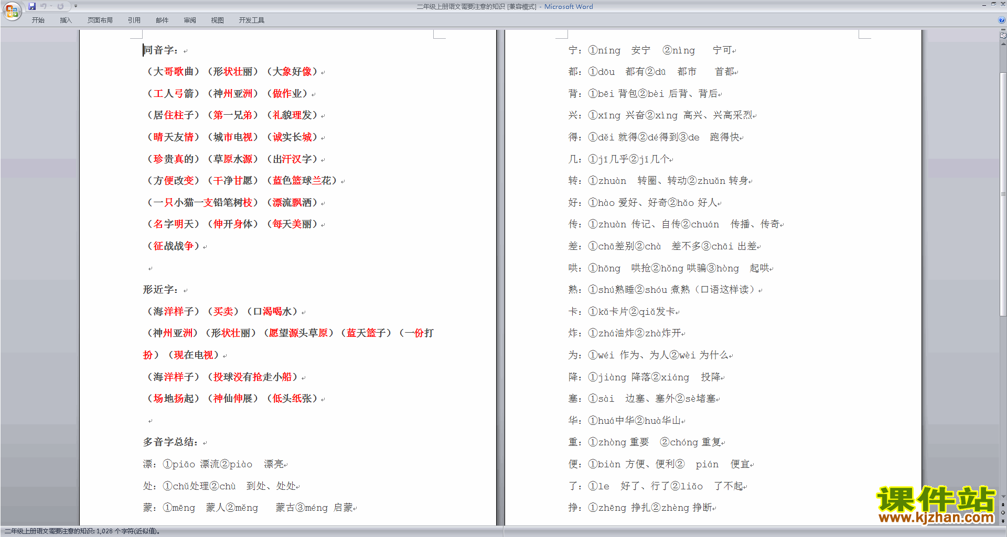Click the line starting with 挣：①zhēng
This screenshot has height=537, width=1007.
click(642, 508)
